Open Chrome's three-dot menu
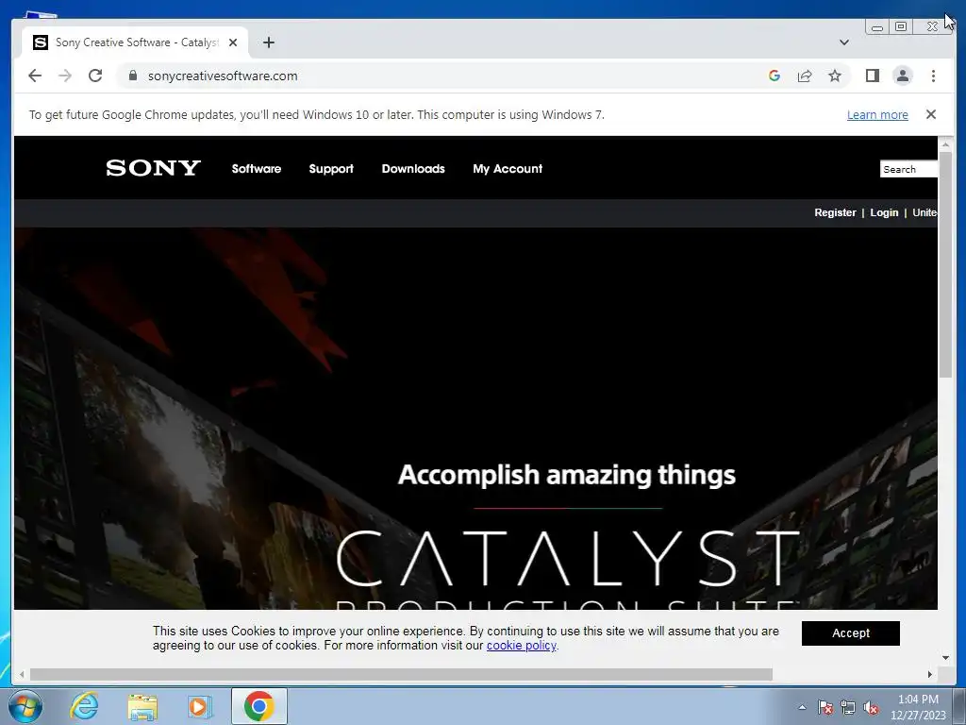 coord(933,76)
